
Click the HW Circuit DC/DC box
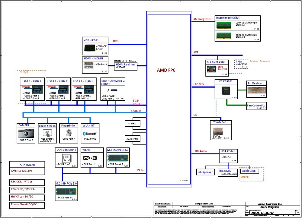tap(27, 197)
